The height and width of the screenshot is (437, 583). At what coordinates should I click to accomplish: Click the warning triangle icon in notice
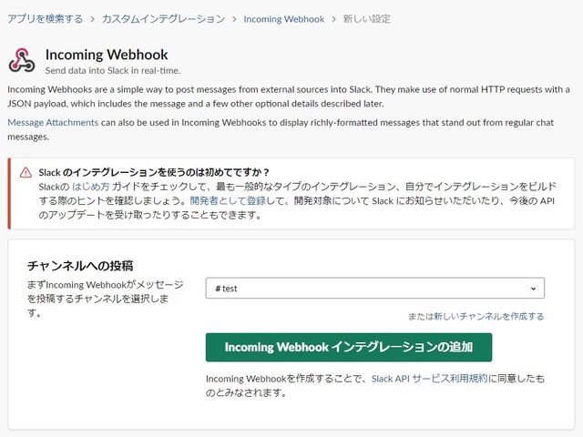tap(26, 172)
